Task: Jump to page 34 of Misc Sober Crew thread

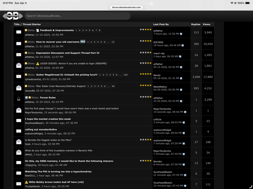Action: pos(113,86)
